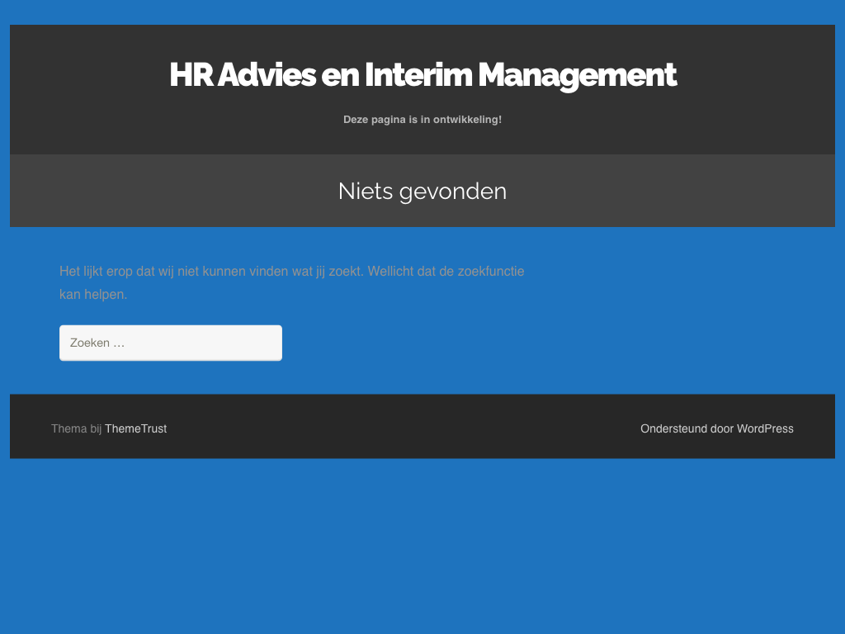This screenshot has height=634, width=845.
Task: Focus the Zoeken search field
Action: [171, 343]
